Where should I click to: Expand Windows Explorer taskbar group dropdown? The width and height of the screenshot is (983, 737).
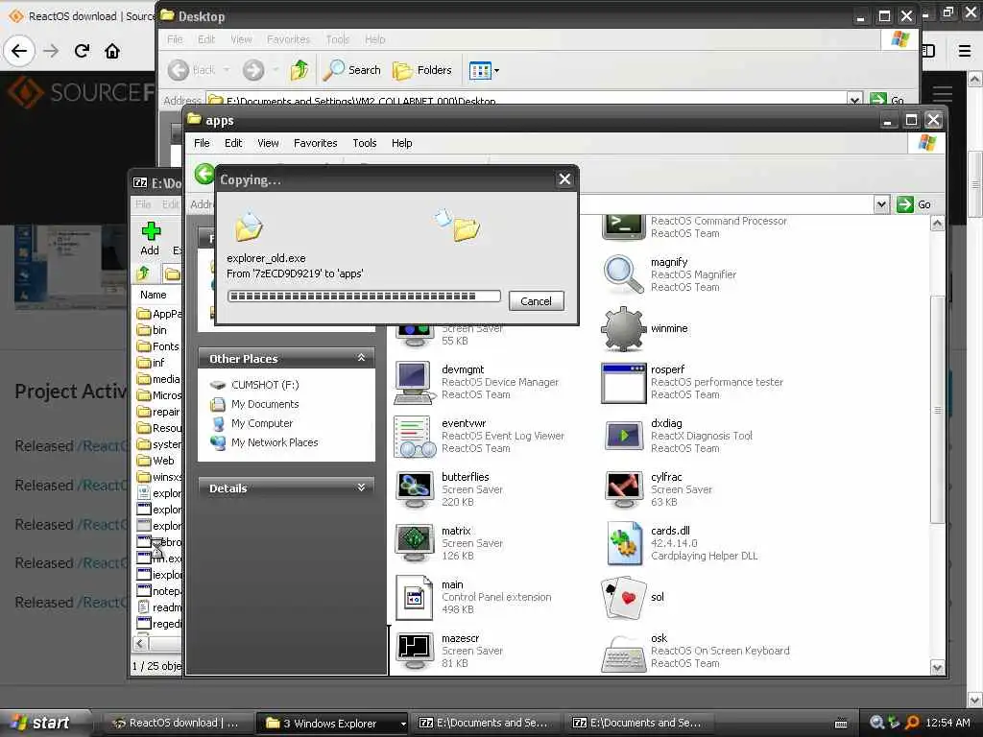(402, 724)
